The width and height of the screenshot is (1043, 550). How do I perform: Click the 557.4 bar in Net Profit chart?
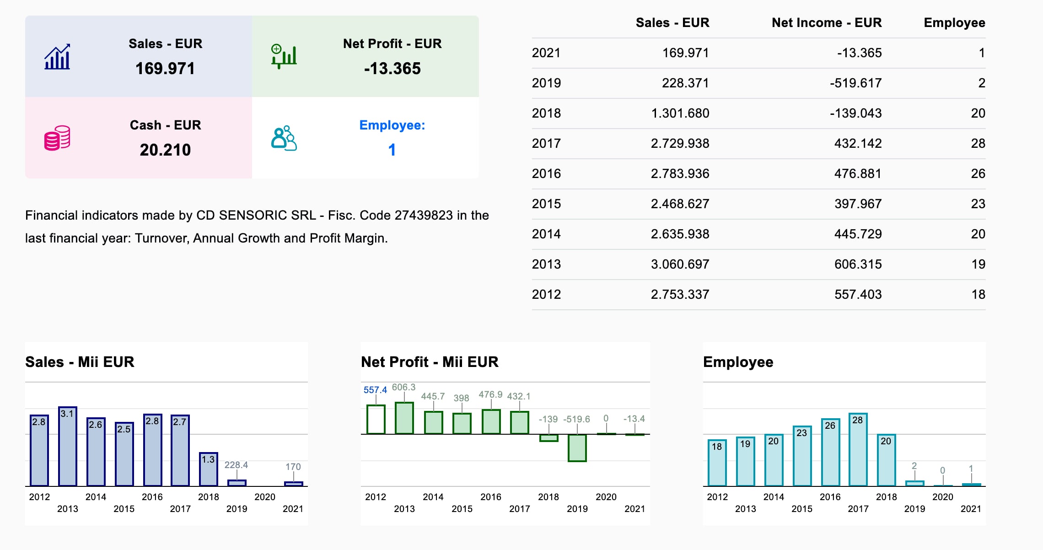pyautogui.click(x=376, y=419)
